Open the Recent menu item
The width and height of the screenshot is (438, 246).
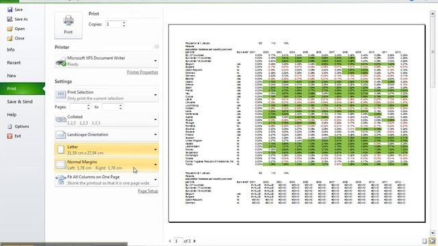tap(14, 63)
